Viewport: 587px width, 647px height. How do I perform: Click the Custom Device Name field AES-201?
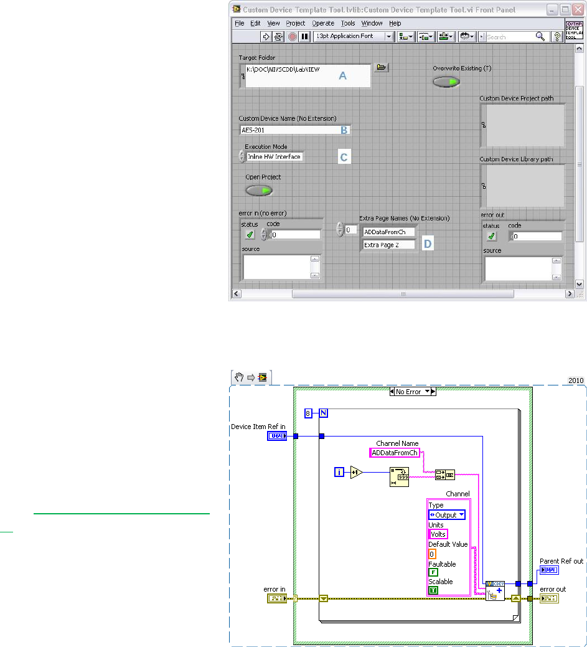pos(295,130)
